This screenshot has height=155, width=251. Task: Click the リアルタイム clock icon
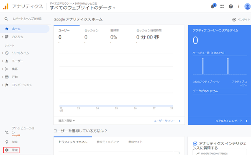tap(7, 53)
